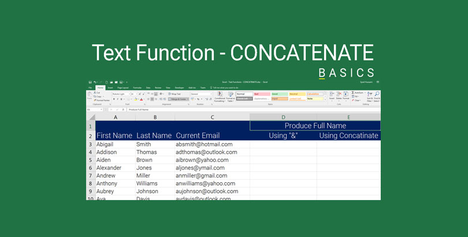The height and width of the screenshot is (237, 468).
Task: Click Tell me what you want to do
Action: 224,88
